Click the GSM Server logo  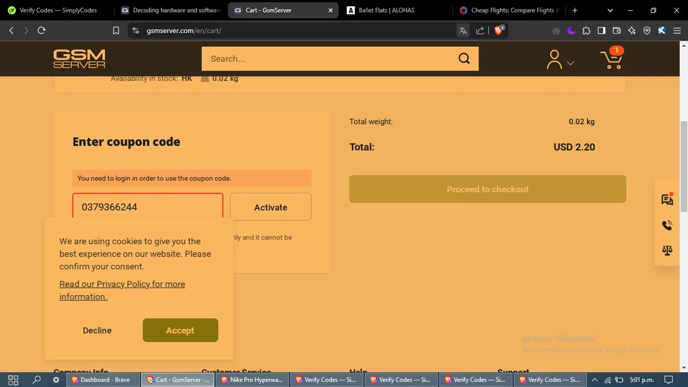point(79,59)
